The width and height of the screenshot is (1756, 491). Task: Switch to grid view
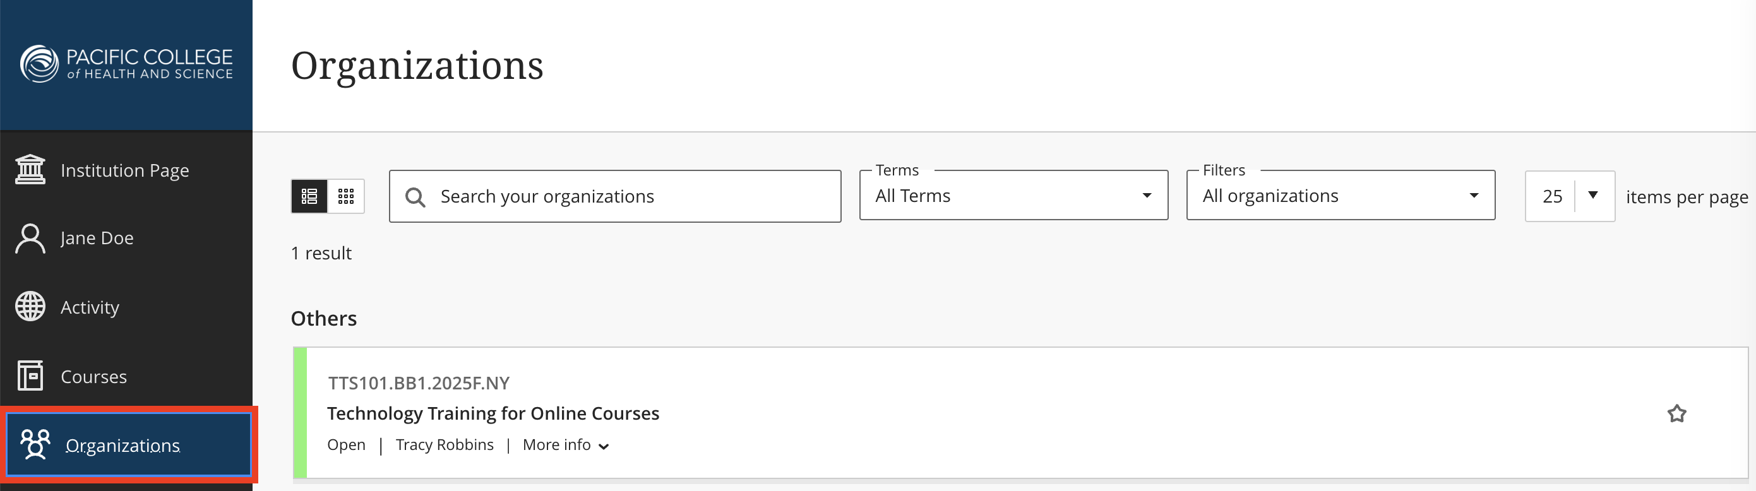tap(346, 196)
